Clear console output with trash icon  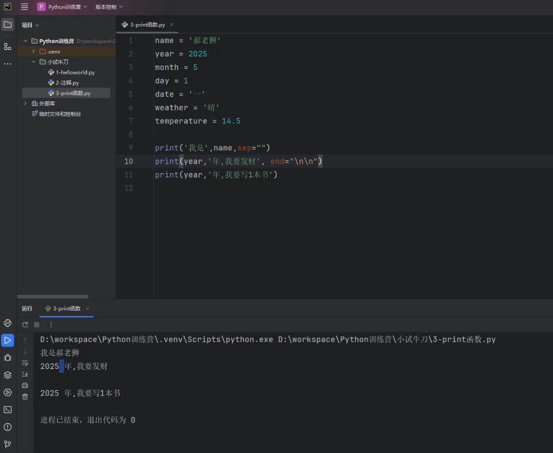coord(25,396)
